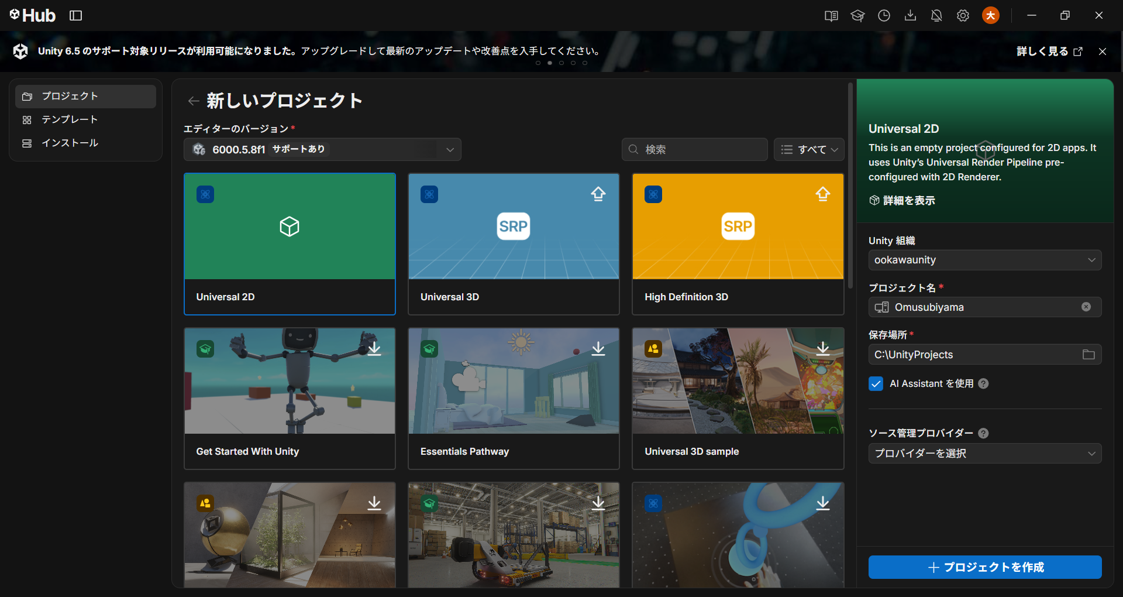Image resolution: width=1123 pixels, height=597 pixels.
Task: Download the Get Started With Unity template
Action: [x=374, y=349]
